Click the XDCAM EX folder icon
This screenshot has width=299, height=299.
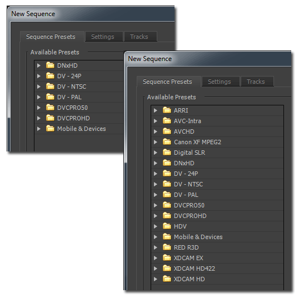pyautogui.click(x=167, y=257)
